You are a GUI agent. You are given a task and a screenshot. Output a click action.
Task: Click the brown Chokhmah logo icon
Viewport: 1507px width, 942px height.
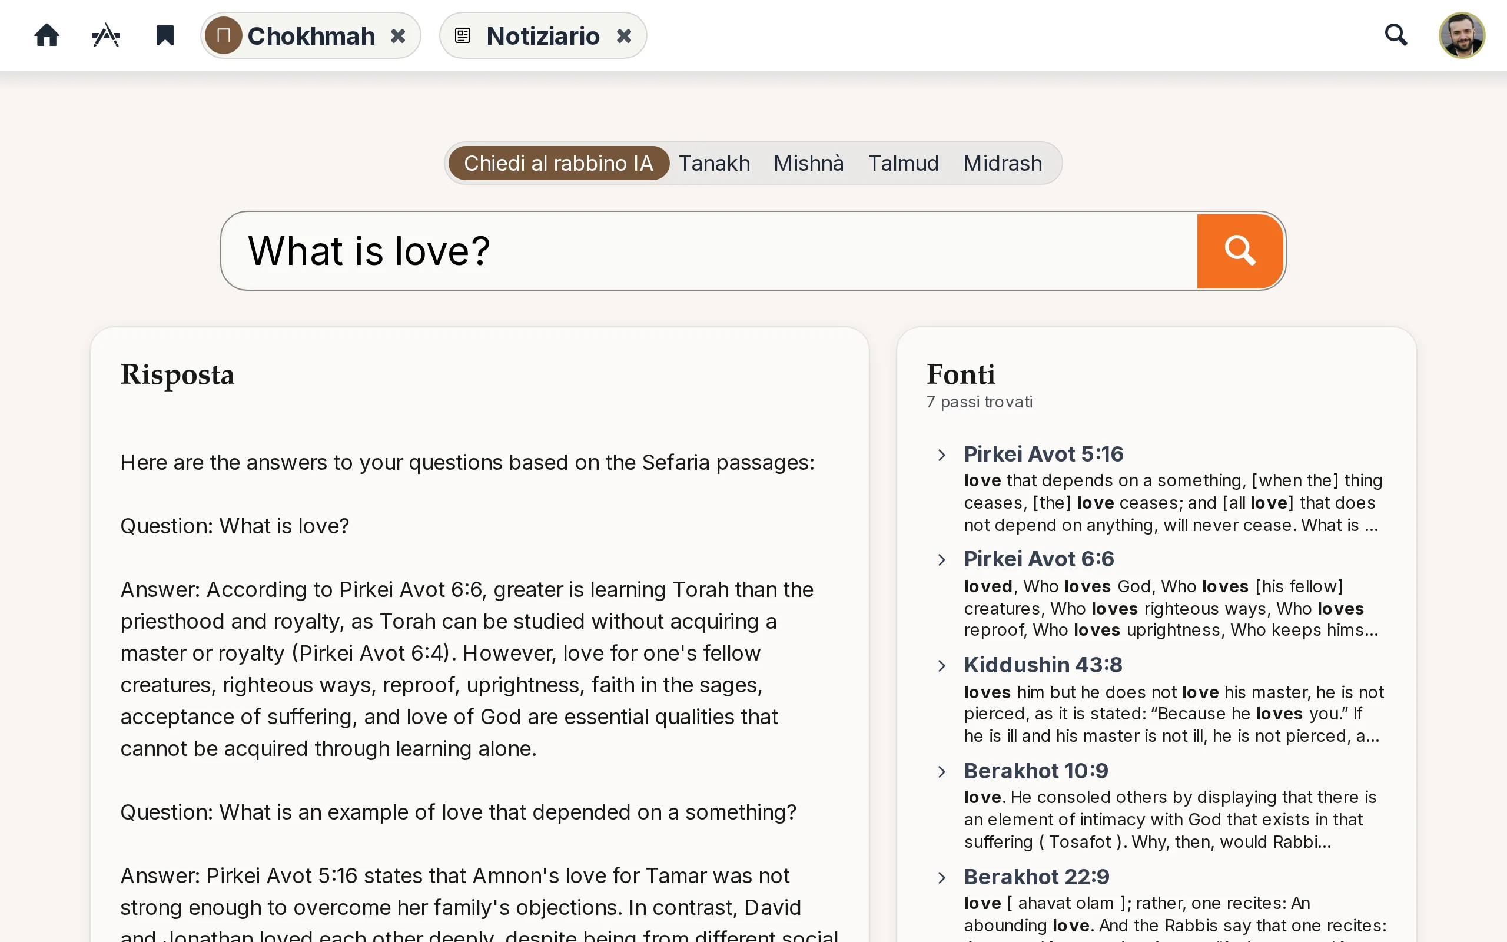(x=224, y=35)
